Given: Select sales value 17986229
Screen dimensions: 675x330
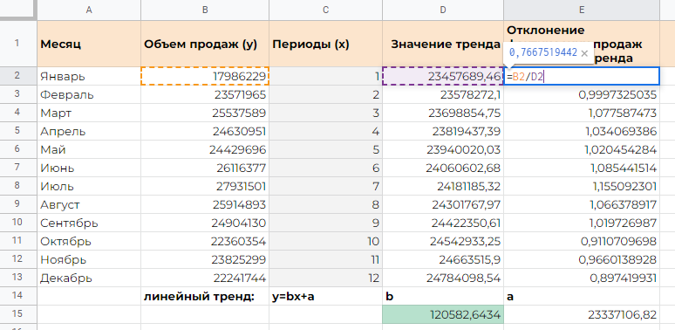Looking at the screenshot, I should pyautogui.click(x=205, y=76).
